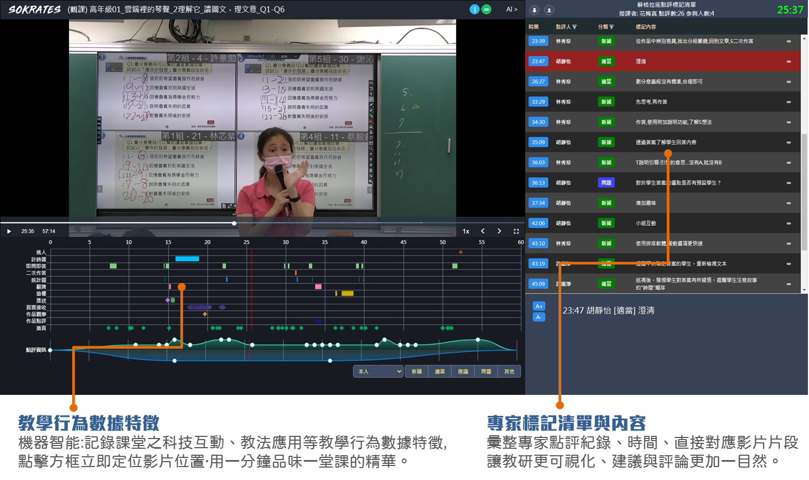The image size is (809, 480).
Task: Click the blue 計時器 timeline block
Action: tap(187, 259)
